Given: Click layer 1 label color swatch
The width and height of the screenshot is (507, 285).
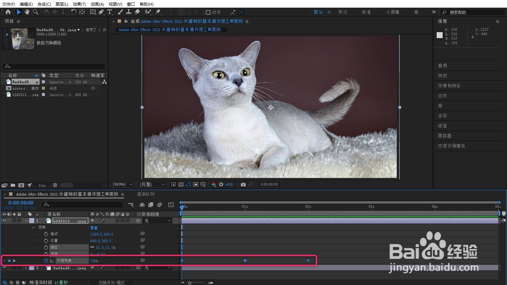Looking at the screenshot, I should click(31, 221).
